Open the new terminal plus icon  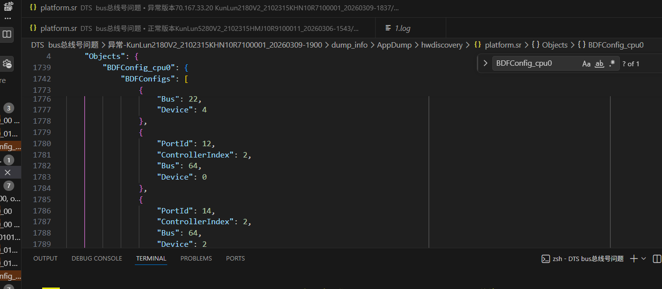(x=634, y=259)
